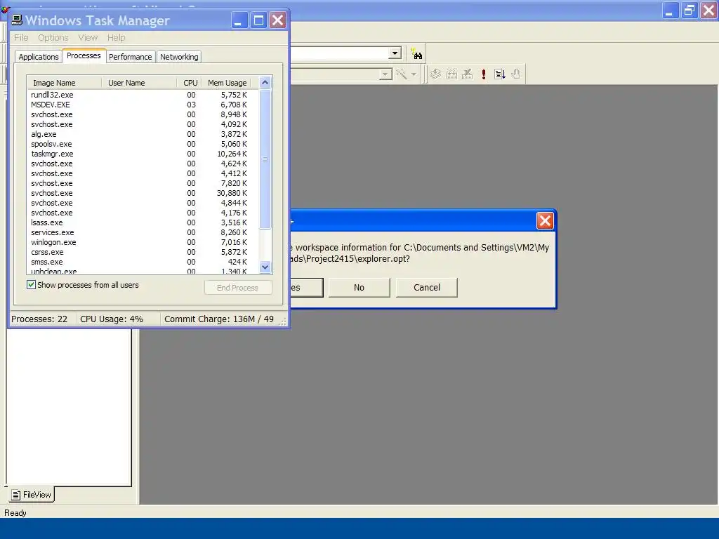The width and height of the screenshot is (719, 539).
Task: Open the Options menu in Task Manager
Action: pyautogui.click(x=53, y=38)
